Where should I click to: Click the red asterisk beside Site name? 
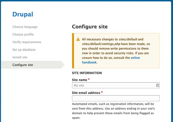tap(89, 79)
